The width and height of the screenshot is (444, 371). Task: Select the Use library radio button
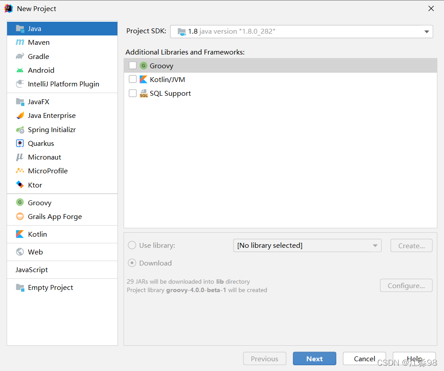pyautogui.click(x=132, y=245)
